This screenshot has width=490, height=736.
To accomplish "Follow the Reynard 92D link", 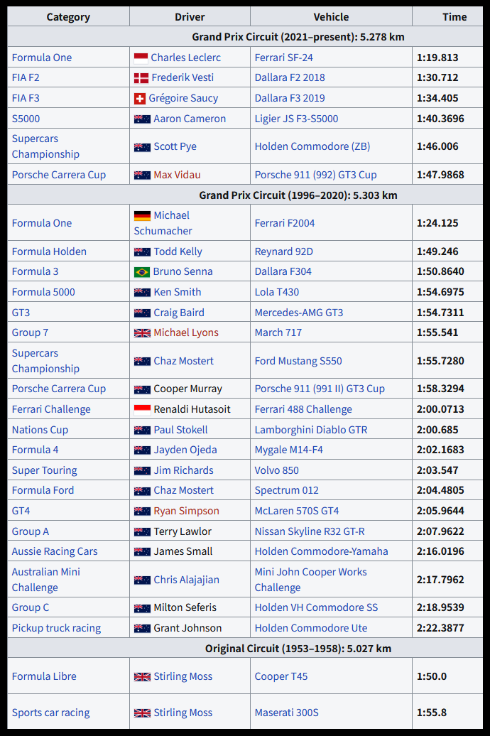I will (283, 251).
